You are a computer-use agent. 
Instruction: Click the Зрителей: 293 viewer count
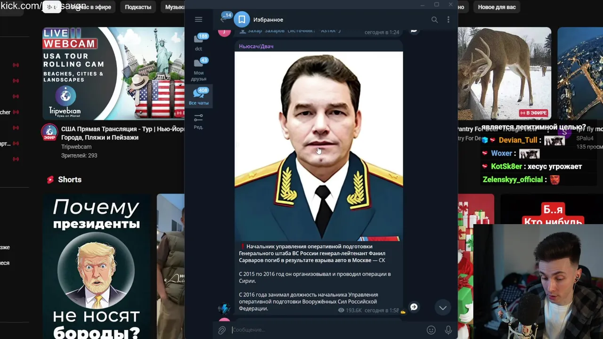click(79, 155)
